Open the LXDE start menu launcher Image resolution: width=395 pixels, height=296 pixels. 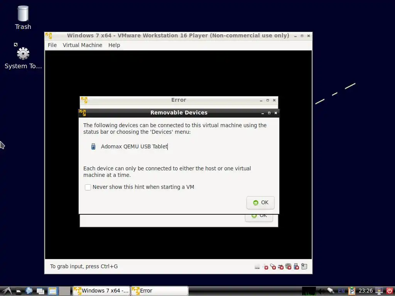point(7,291)
